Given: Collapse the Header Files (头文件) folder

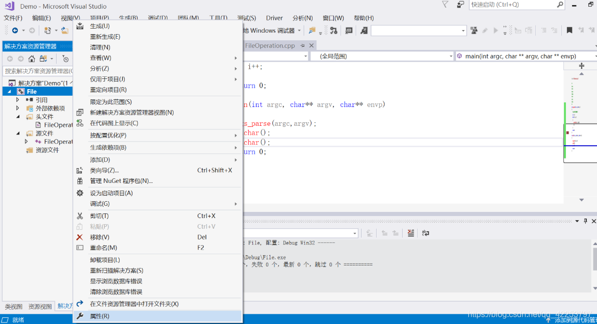Looking at the screenshot, I should 18,117.
